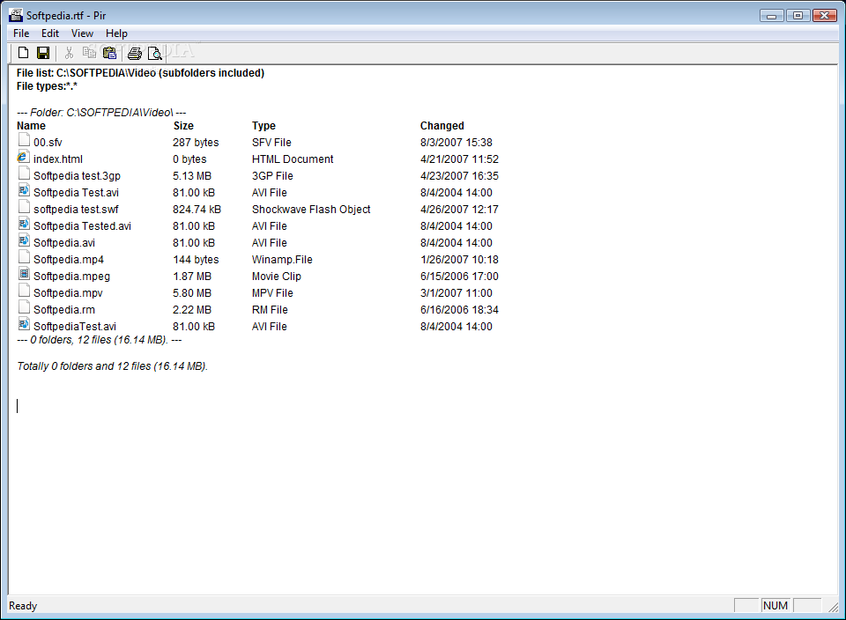The image size is (846, 620).
Task: Click the file name Softpedia.mpeg
Action: (x=71, y=276)
